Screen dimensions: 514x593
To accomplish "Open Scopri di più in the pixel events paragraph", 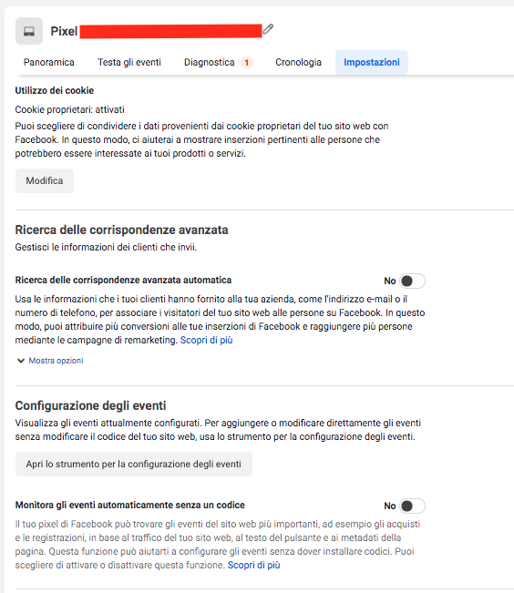I will pyautogui.click(x=253, y=566).
